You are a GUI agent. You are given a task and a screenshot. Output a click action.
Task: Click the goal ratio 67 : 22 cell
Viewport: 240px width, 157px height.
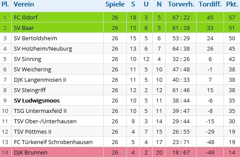coord(181,17)
